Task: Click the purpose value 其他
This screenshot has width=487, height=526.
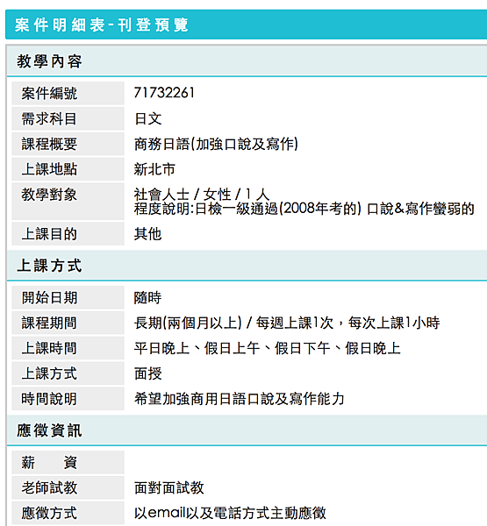Action: click(147, 234)
